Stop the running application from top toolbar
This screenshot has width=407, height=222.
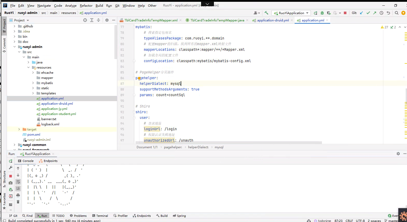(345, 13)
